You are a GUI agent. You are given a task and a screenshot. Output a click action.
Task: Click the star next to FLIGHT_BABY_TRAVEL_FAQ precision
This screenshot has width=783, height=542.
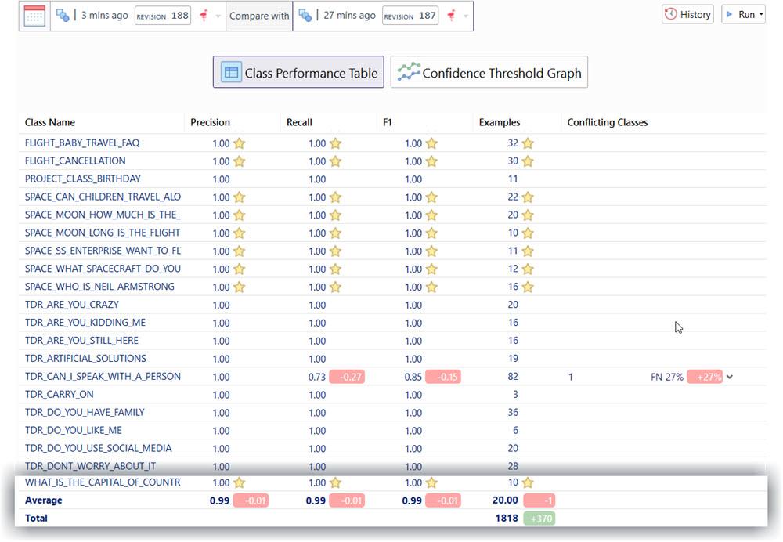[240, 143]
